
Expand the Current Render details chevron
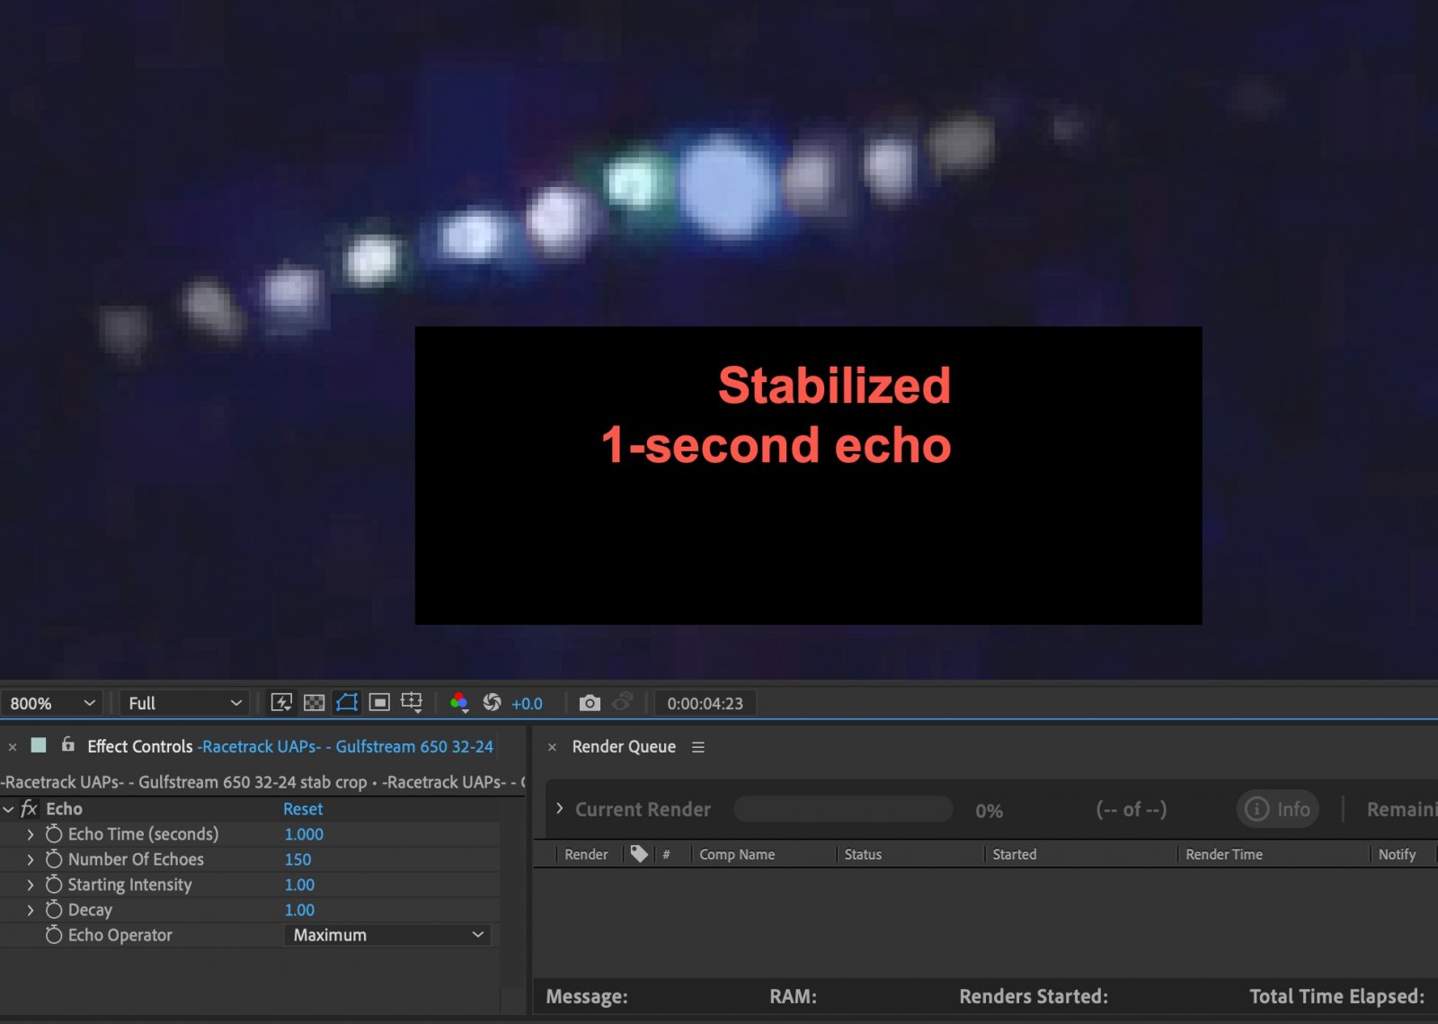coord(560,809)
